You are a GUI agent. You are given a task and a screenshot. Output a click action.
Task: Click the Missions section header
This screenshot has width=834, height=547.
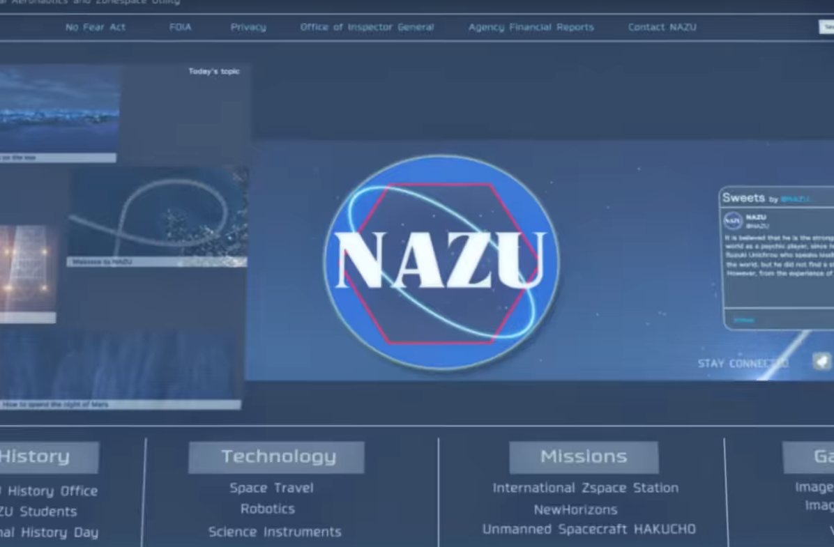click(x=584, y=457)
